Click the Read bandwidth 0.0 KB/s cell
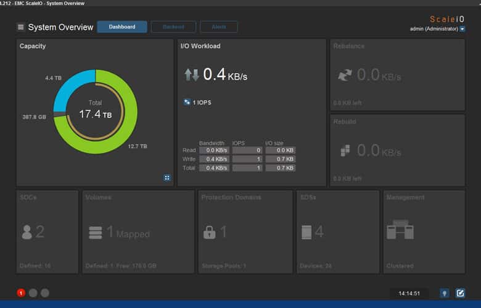Screen dimensions: 481x308 pos(214,150)
